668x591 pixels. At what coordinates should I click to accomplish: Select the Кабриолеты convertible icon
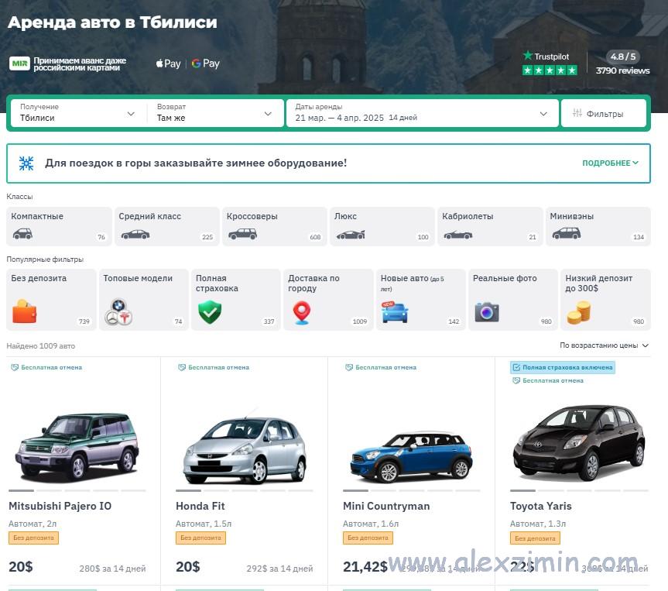tap(458, 235)
